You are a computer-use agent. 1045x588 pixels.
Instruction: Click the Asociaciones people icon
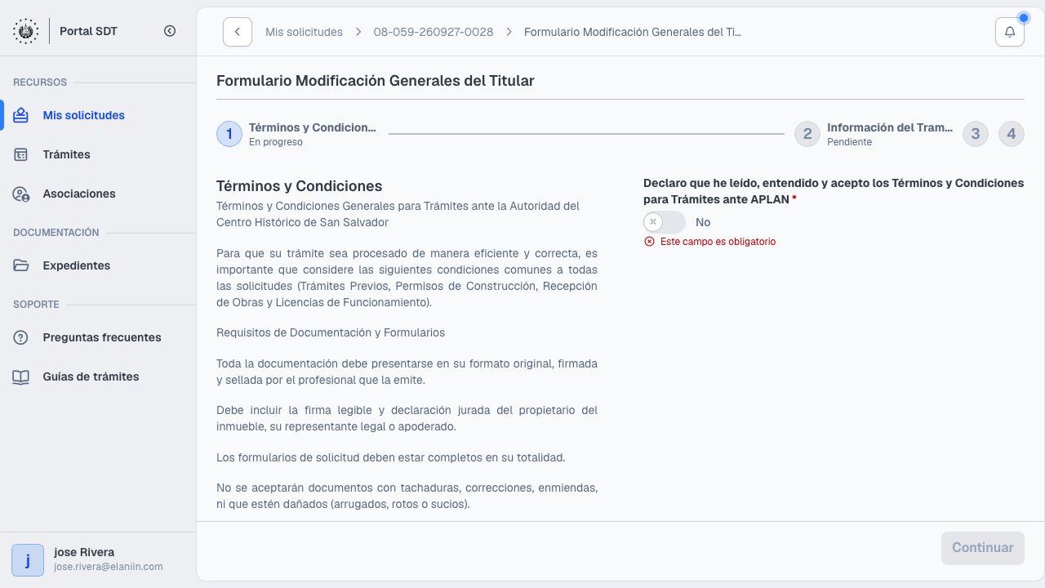21,194
